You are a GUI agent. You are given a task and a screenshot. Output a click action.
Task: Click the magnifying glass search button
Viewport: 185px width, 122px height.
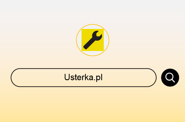click(x=170, y=78)
